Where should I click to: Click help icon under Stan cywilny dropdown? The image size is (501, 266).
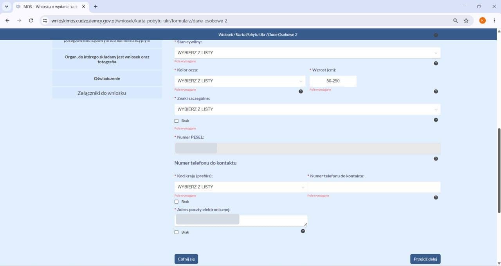(436, 63)
